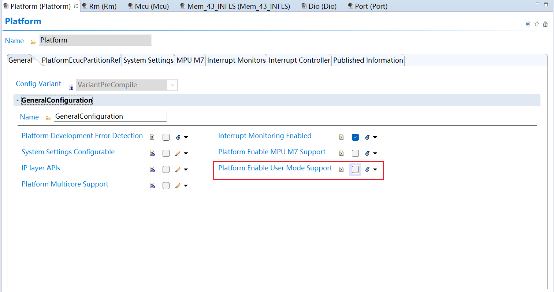Click the dropdown arrow next to System Settings Configurable
The image size is (554, 292).
[186, 153]
